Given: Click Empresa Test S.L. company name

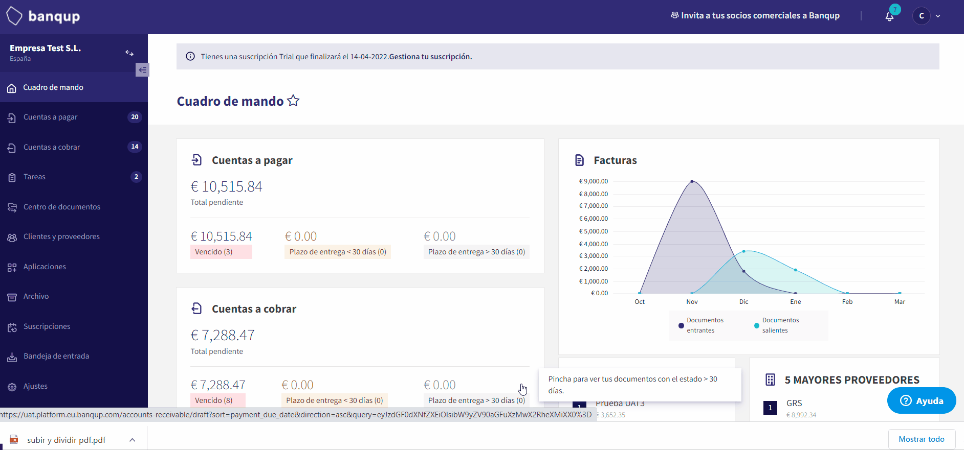Looking at the screenshot, I should [x=45, y=48].
